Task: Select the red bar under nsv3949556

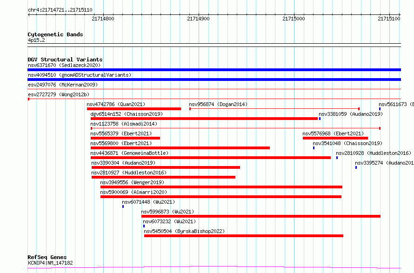Action: [x=221, y=187]
